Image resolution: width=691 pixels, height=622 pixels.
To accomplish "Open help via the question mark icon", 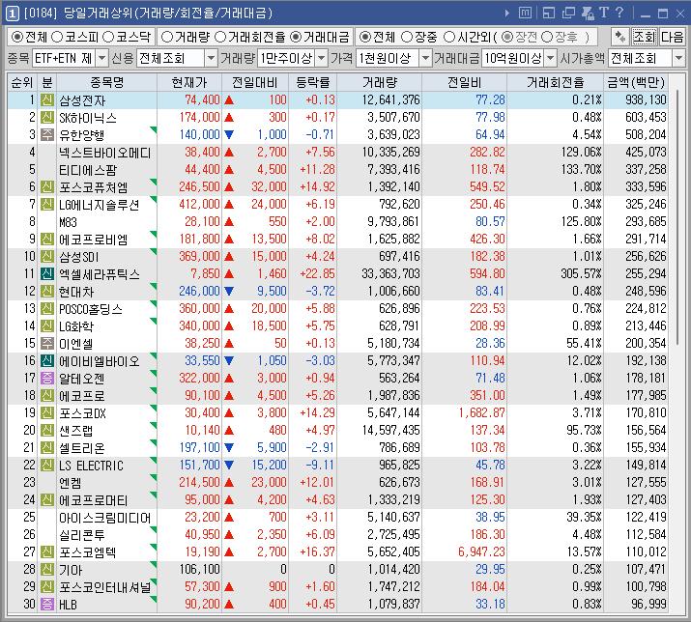I will click(619, 13).
